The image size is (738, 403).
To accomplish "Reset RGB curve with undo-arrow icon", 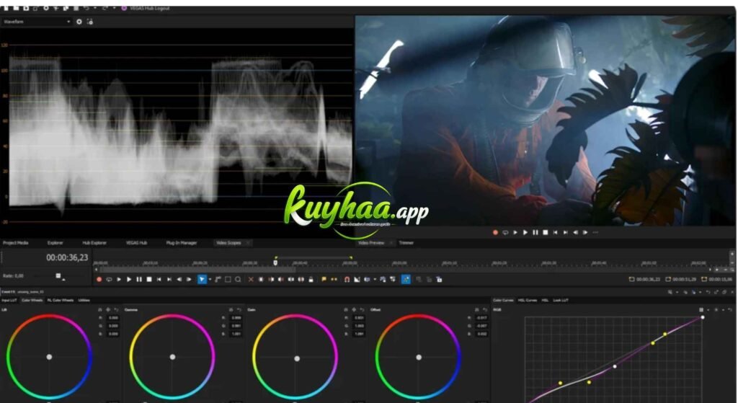I will pos(731,310).
